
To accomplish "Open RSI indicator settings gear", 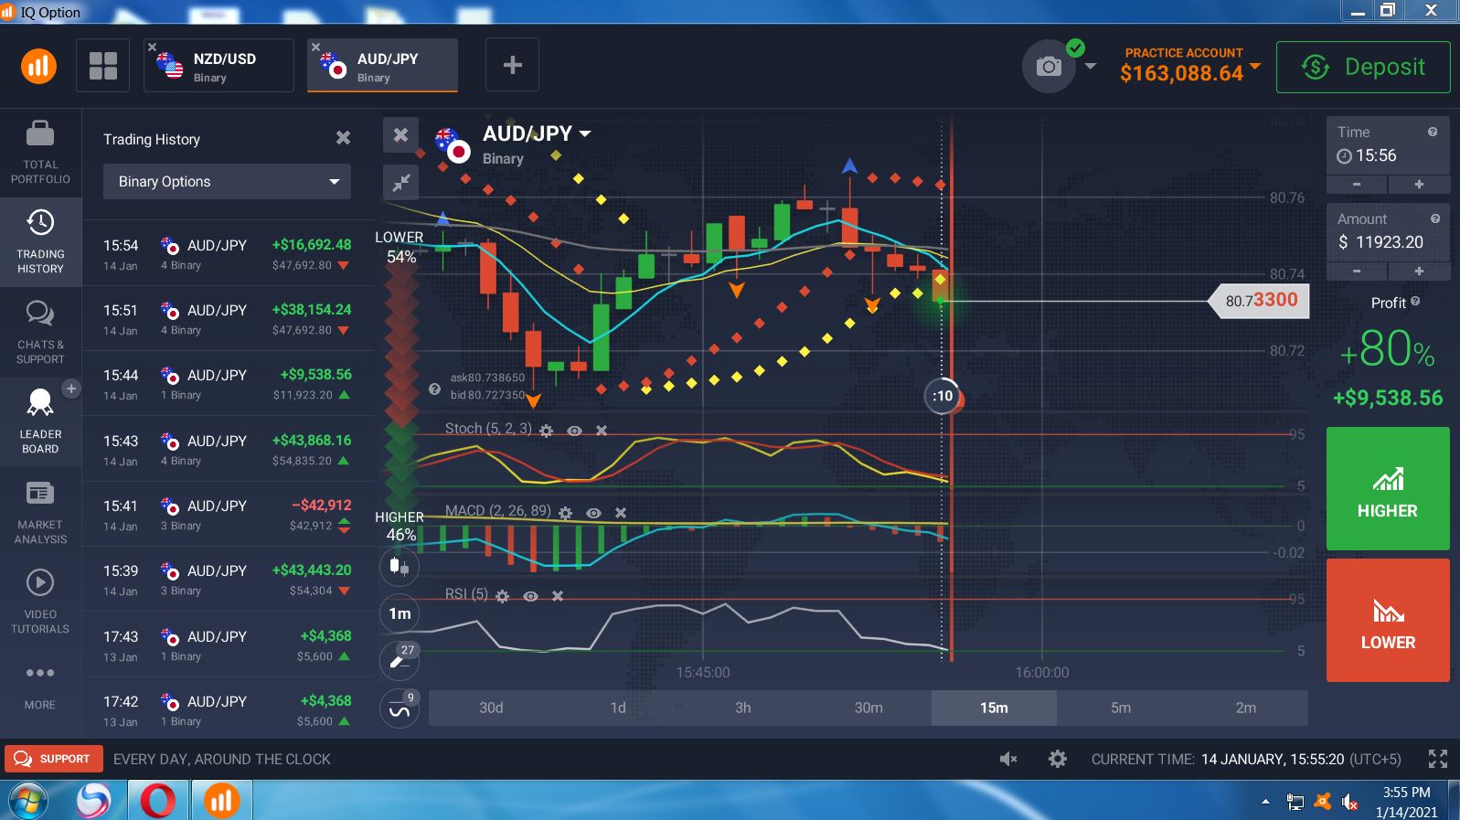I will pyautogui.click(x=502, y=596).
